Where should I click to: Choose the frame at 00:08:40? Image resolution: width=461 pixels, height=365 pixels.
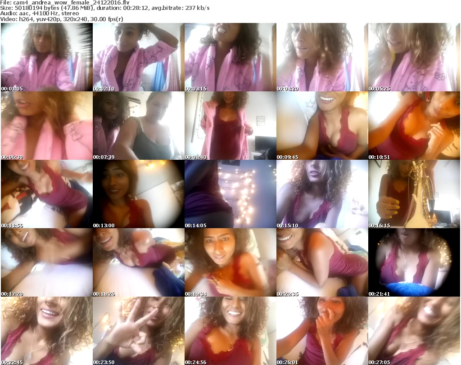click(230, 126)
